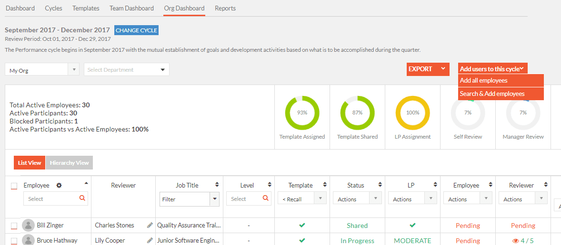Click search icon in Employee select field
Viewport: 561px width, 245px height.
click(x=82, y=198)
